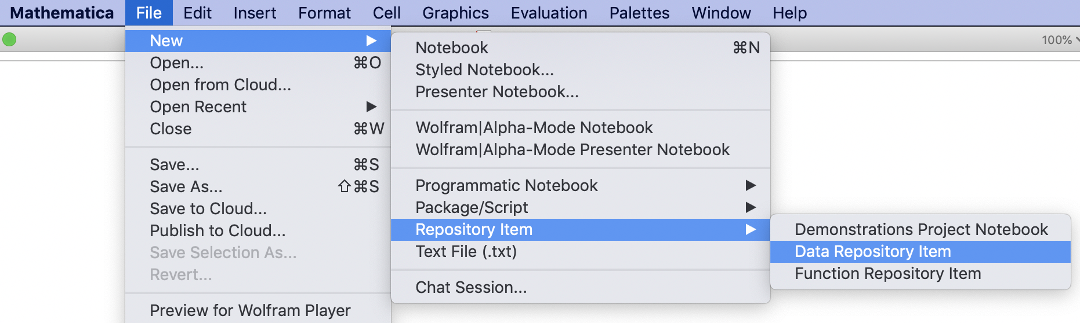Open the 100% zoom dropdown

[1059, 40]
